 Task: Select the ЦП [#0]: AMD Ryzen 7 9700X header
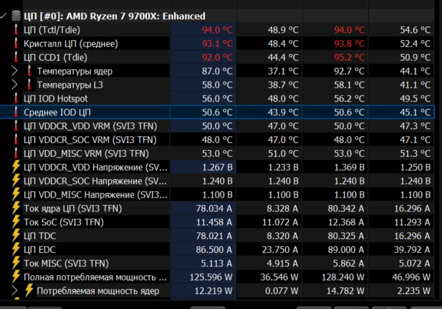(x=114, y=16)
